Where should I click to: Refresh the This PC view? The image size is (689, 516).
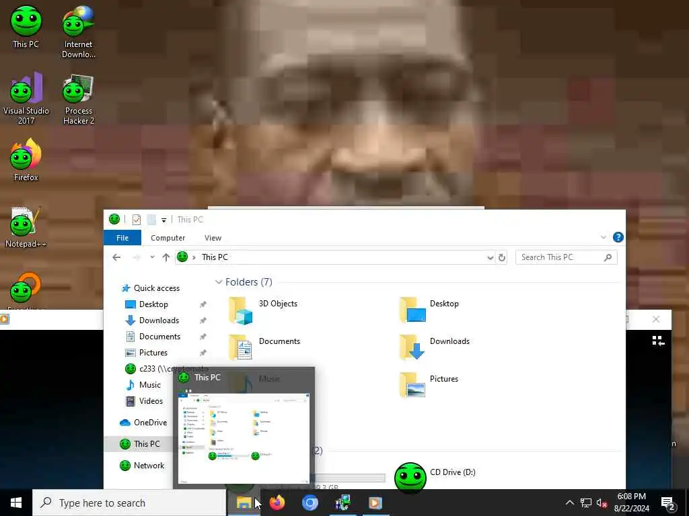point(502,257)
